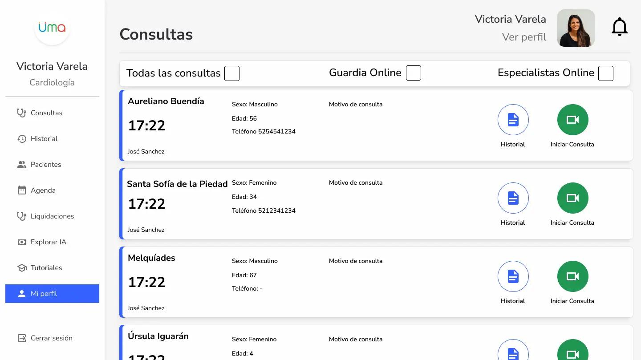Select Mi perfil in the sidebar
Viewport: 641px width, 360px height.
pos(44,293)
